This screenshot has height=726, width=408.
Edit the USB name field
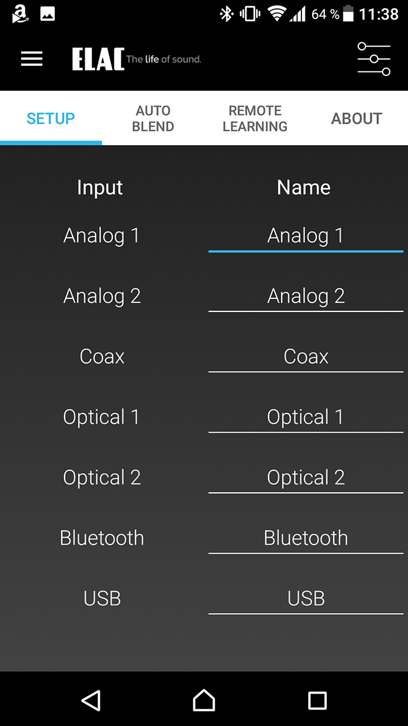(306, 599)
